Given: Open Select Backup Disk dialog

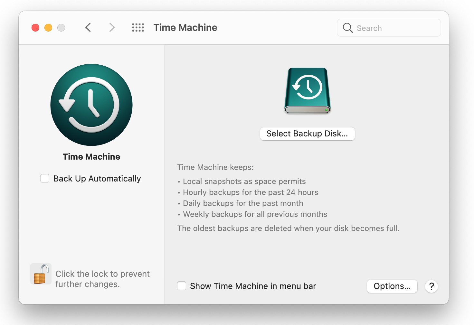Looking at the screenshot, I should [308, 134].
